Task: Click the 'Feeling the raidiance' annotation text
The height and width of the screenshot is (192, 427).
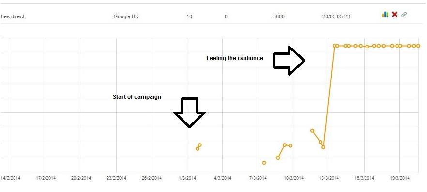Action: point(235,58)
